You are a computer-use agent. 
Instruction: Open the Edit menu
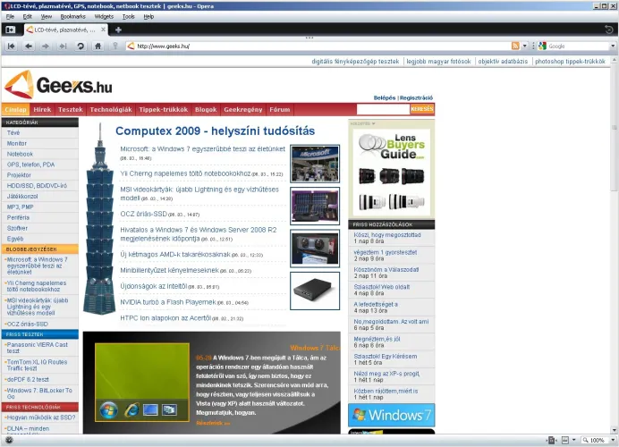coord(27,17)
